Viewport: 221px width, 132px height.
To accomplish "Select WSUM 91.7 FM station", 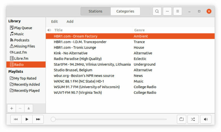I will 130,87.
